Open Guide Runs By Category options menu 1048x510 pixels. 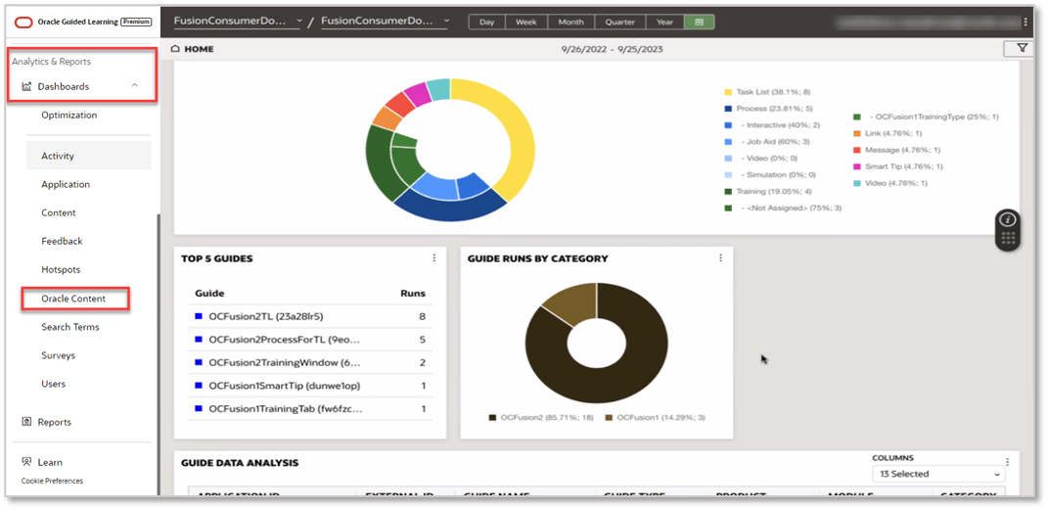coord(720,258)
